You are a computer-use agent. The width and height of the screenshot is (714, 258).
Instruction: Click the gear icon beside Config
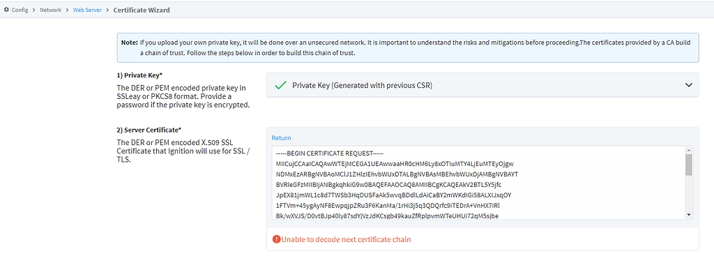(6, 10)
